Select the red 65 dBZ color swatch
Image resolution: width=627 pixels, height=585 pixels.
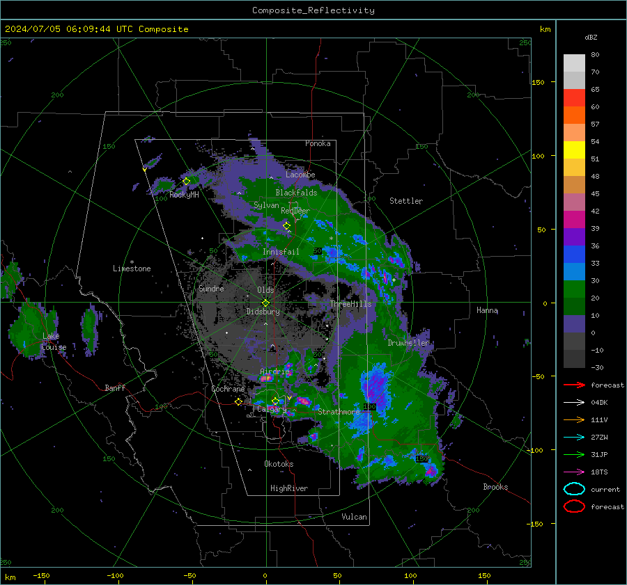[x=574, y=98]
